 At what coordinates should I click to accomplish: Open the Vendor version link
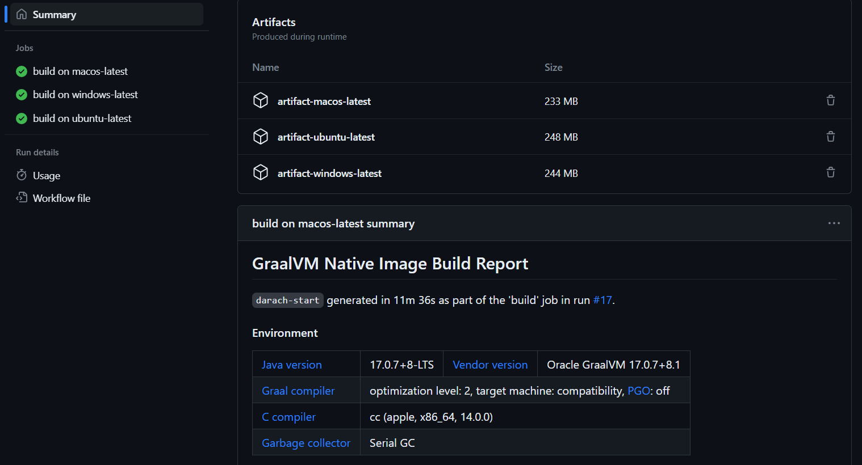(x=490, y=365)
